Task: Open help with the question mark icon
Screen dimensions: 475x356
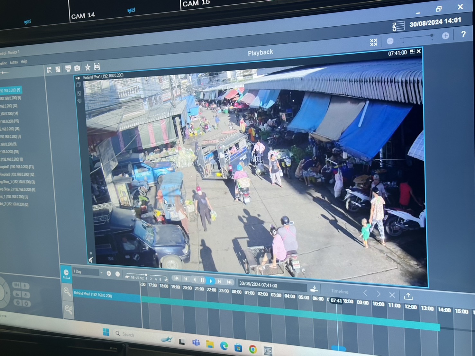Action: (x=463, y=34)
